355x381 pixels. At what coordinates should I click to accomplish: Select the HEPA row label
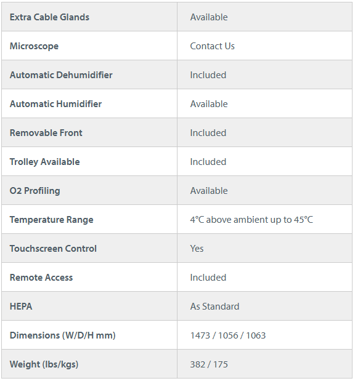[x=21, y=306]
